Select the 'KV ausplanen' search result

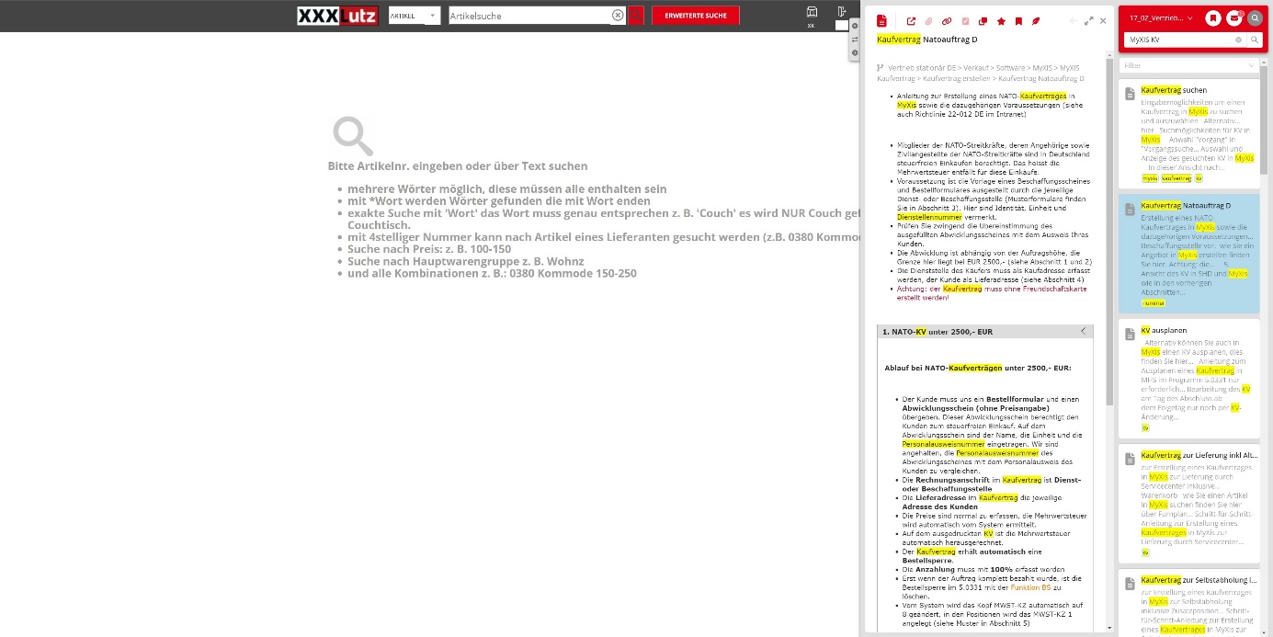pyautogui.click(x=1164, y=330)
